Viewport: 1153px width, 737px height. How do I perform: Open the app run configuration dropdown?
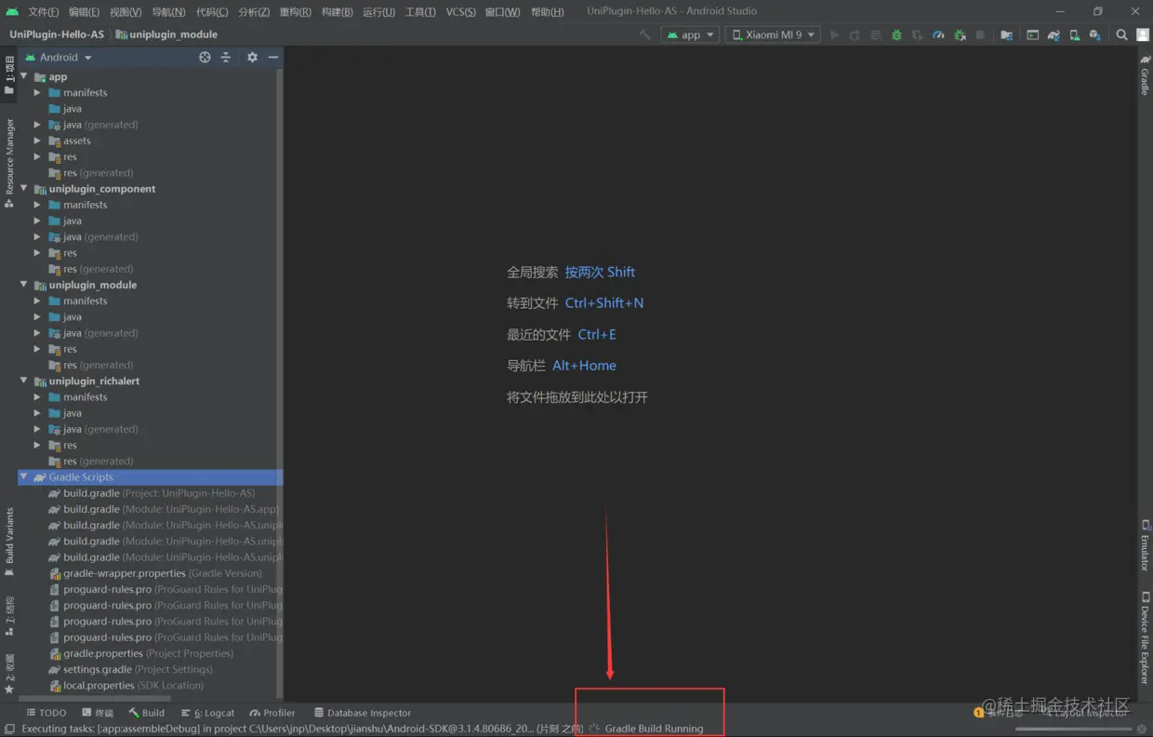click(690, 34)
